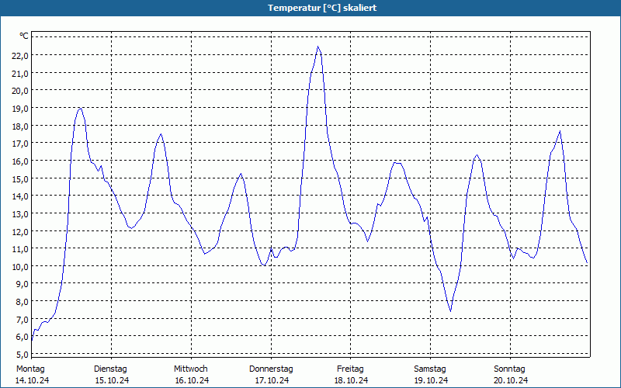Click the chart title 'Temperatur [°C] skaliert'

point(322,8)
